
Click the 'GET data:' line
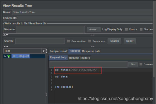tap(62, 76)
